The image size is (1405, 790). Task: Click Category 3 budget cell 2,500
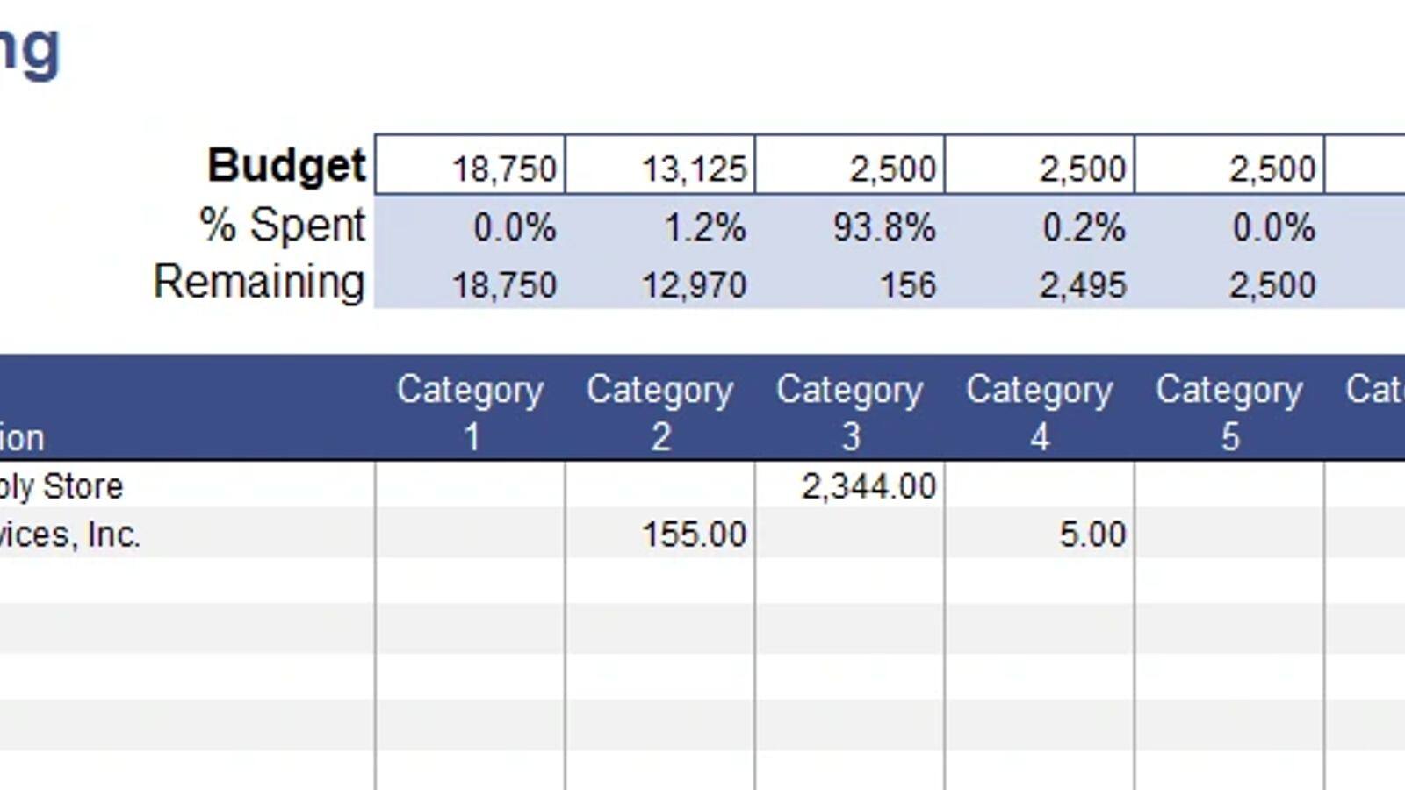tap(850, 165)
